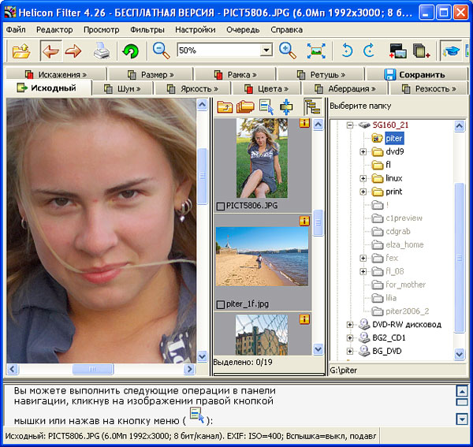Expand the fex folder
This screenshot has width=473, height=447.
[x=363, y=258]
